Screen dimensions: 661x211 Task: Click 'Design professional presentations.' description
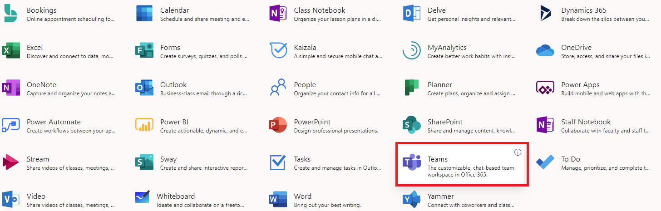click(x=336, y=131)
